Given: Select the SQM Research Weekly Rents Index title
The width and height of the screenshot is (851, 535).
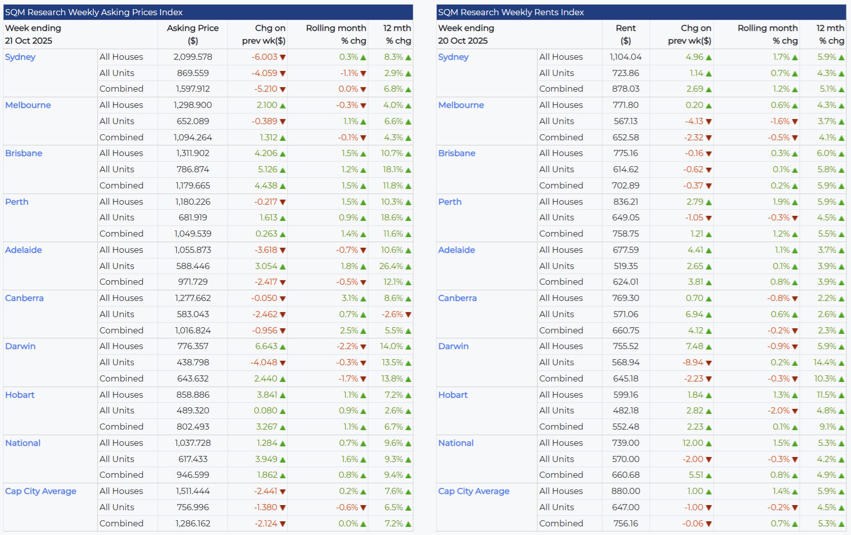Looking at the screenshot, I should pos(511,12).
